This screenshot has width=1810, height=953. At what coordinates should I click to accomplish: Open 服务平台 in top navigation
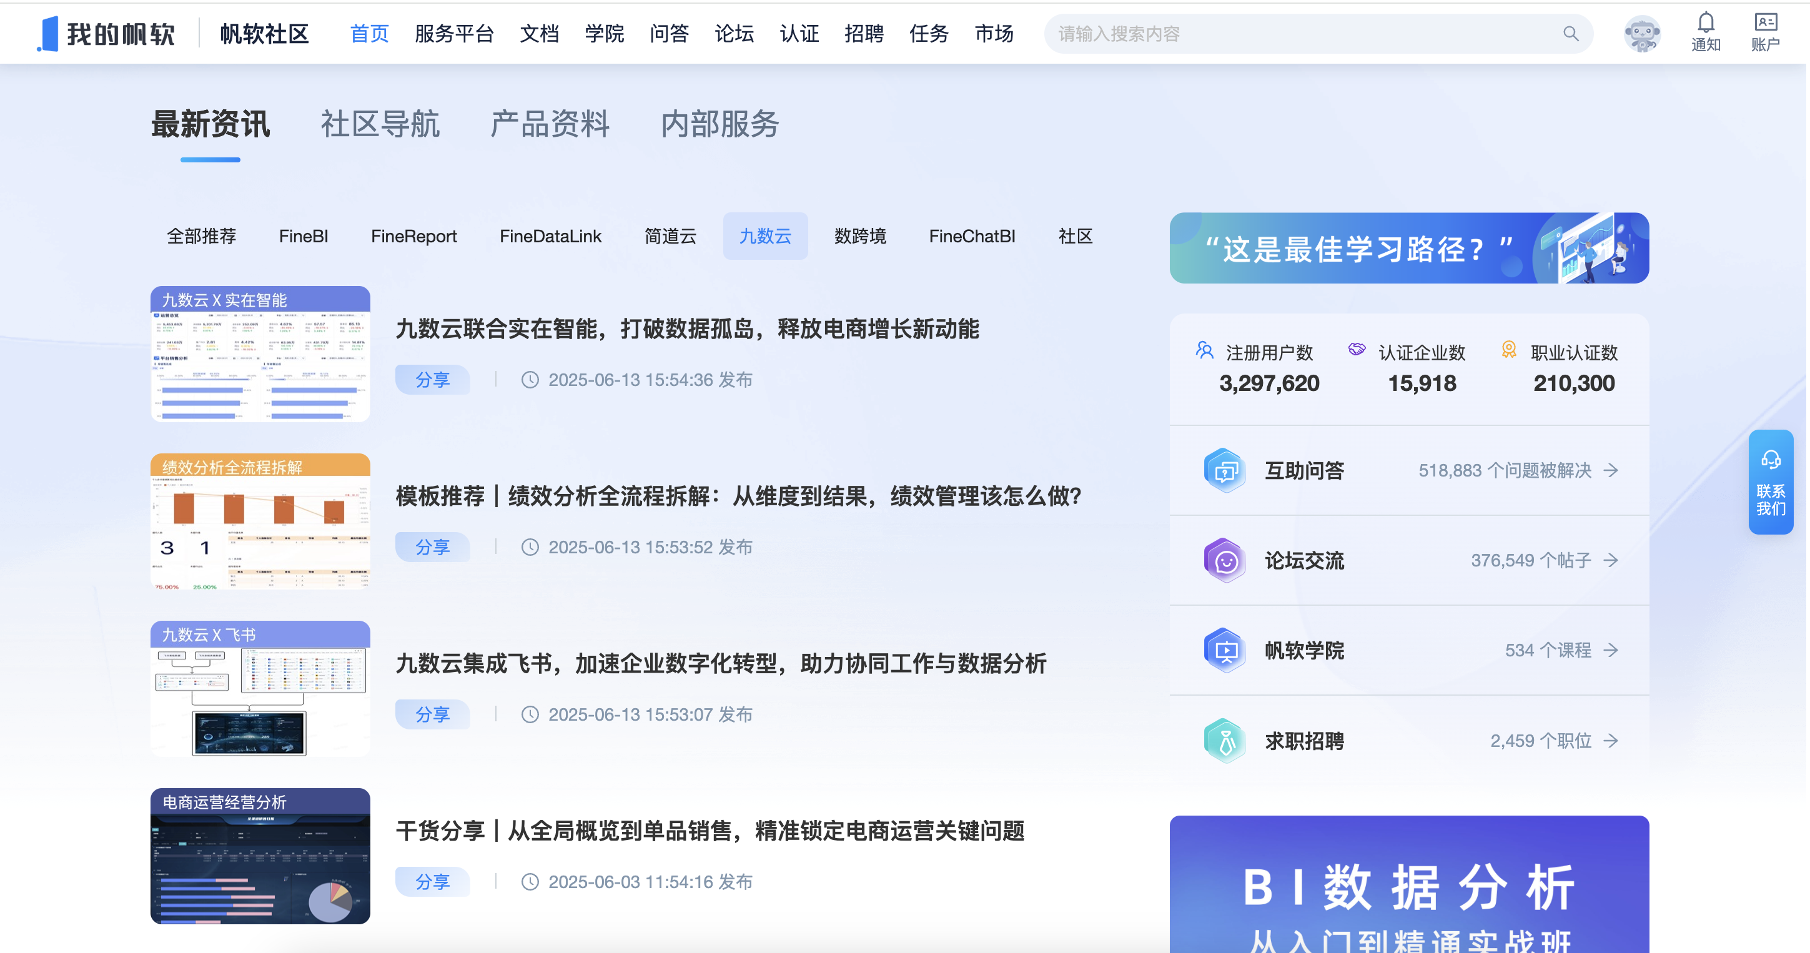point(454,34)
